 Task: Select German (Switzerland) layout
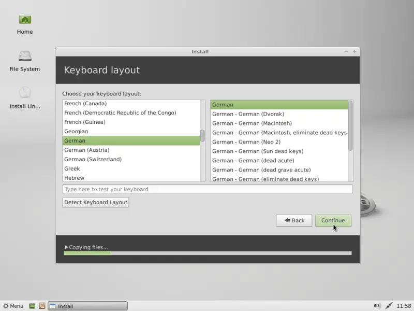pyautogui.click(x=131, y=159)
